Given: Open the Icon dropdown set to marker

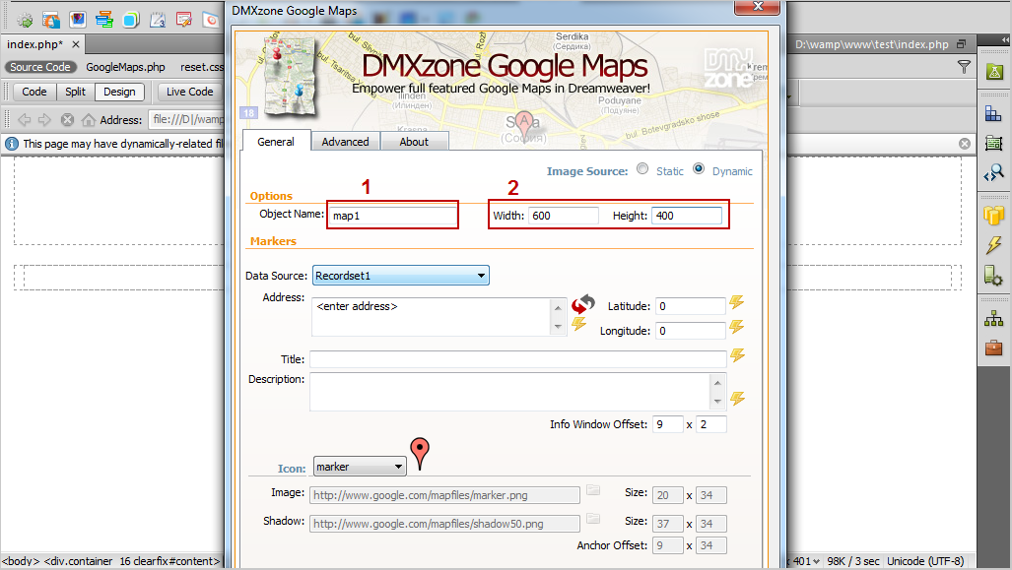Looking at the screenshot, I should [360, 467].
